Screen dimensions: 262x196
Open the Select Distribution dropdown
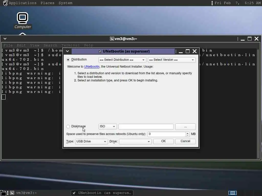(122, 60)
